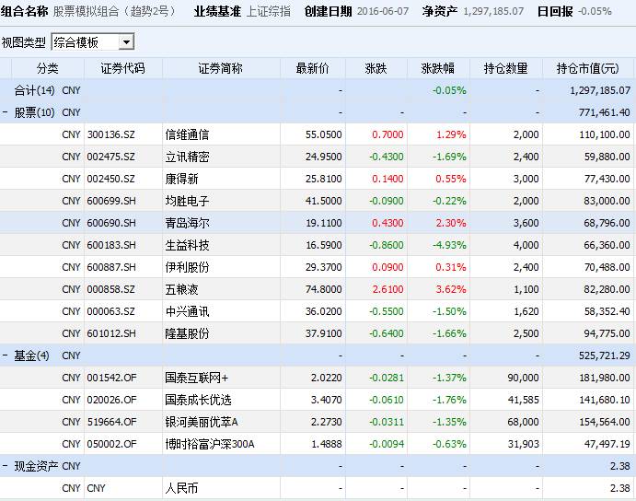Select stock code 600887.SH
This screenshot has width=636, height=501.
pos(111,267)
